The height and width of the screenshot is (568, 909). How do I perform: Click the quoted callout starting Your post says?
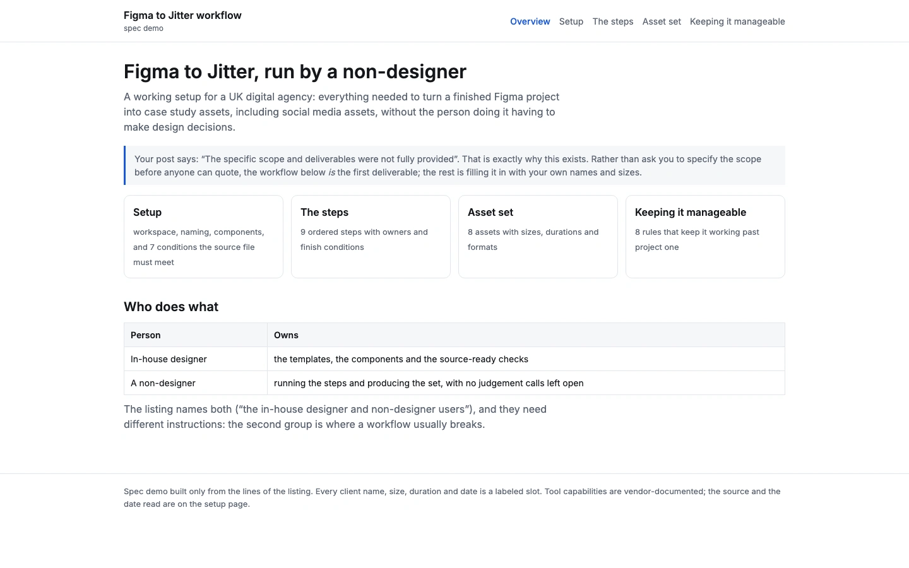point(454,165)
